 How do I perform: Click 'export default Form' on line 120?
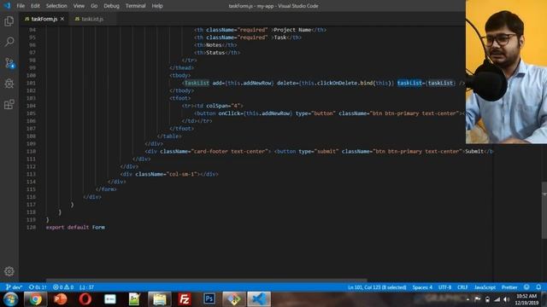pos(75,227)
